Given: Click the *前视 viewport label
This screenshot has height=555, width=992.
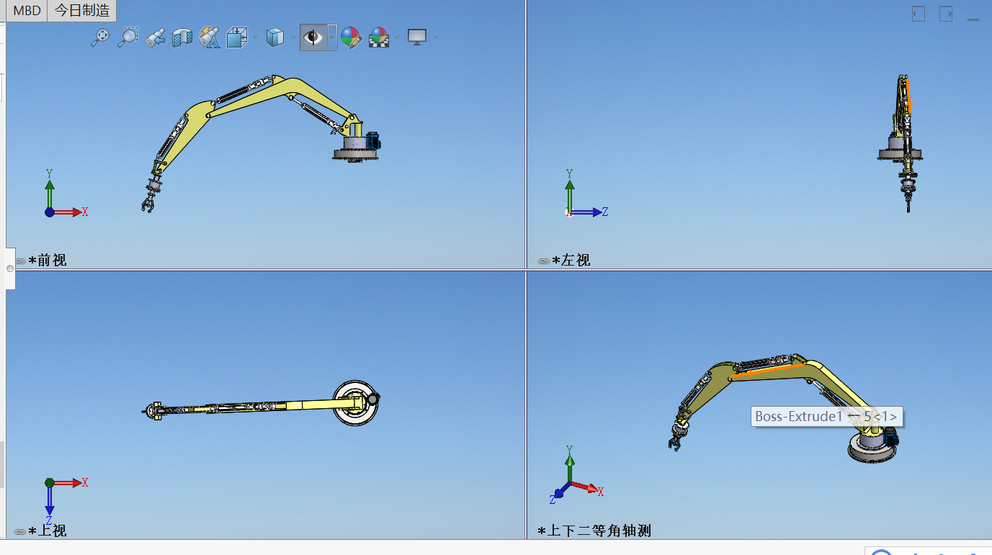Looking at the screenshot, I should point(48,260).
